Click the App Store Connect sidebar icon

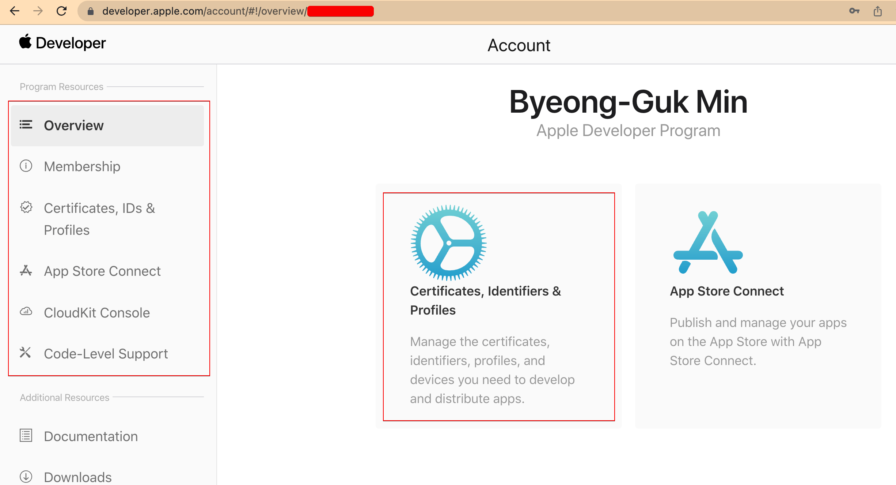click(x=26, y=270)
